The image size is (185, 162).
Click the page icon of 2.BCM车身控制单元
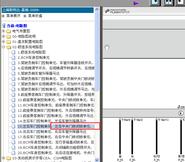coord(14,58)
